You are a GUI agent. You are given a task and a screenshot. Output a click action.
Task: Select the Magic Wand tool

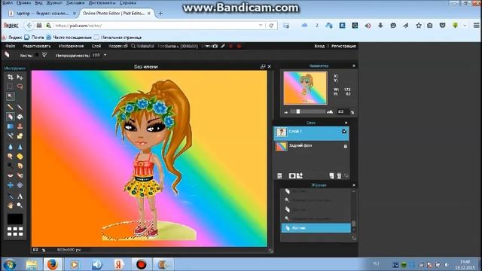10,96
